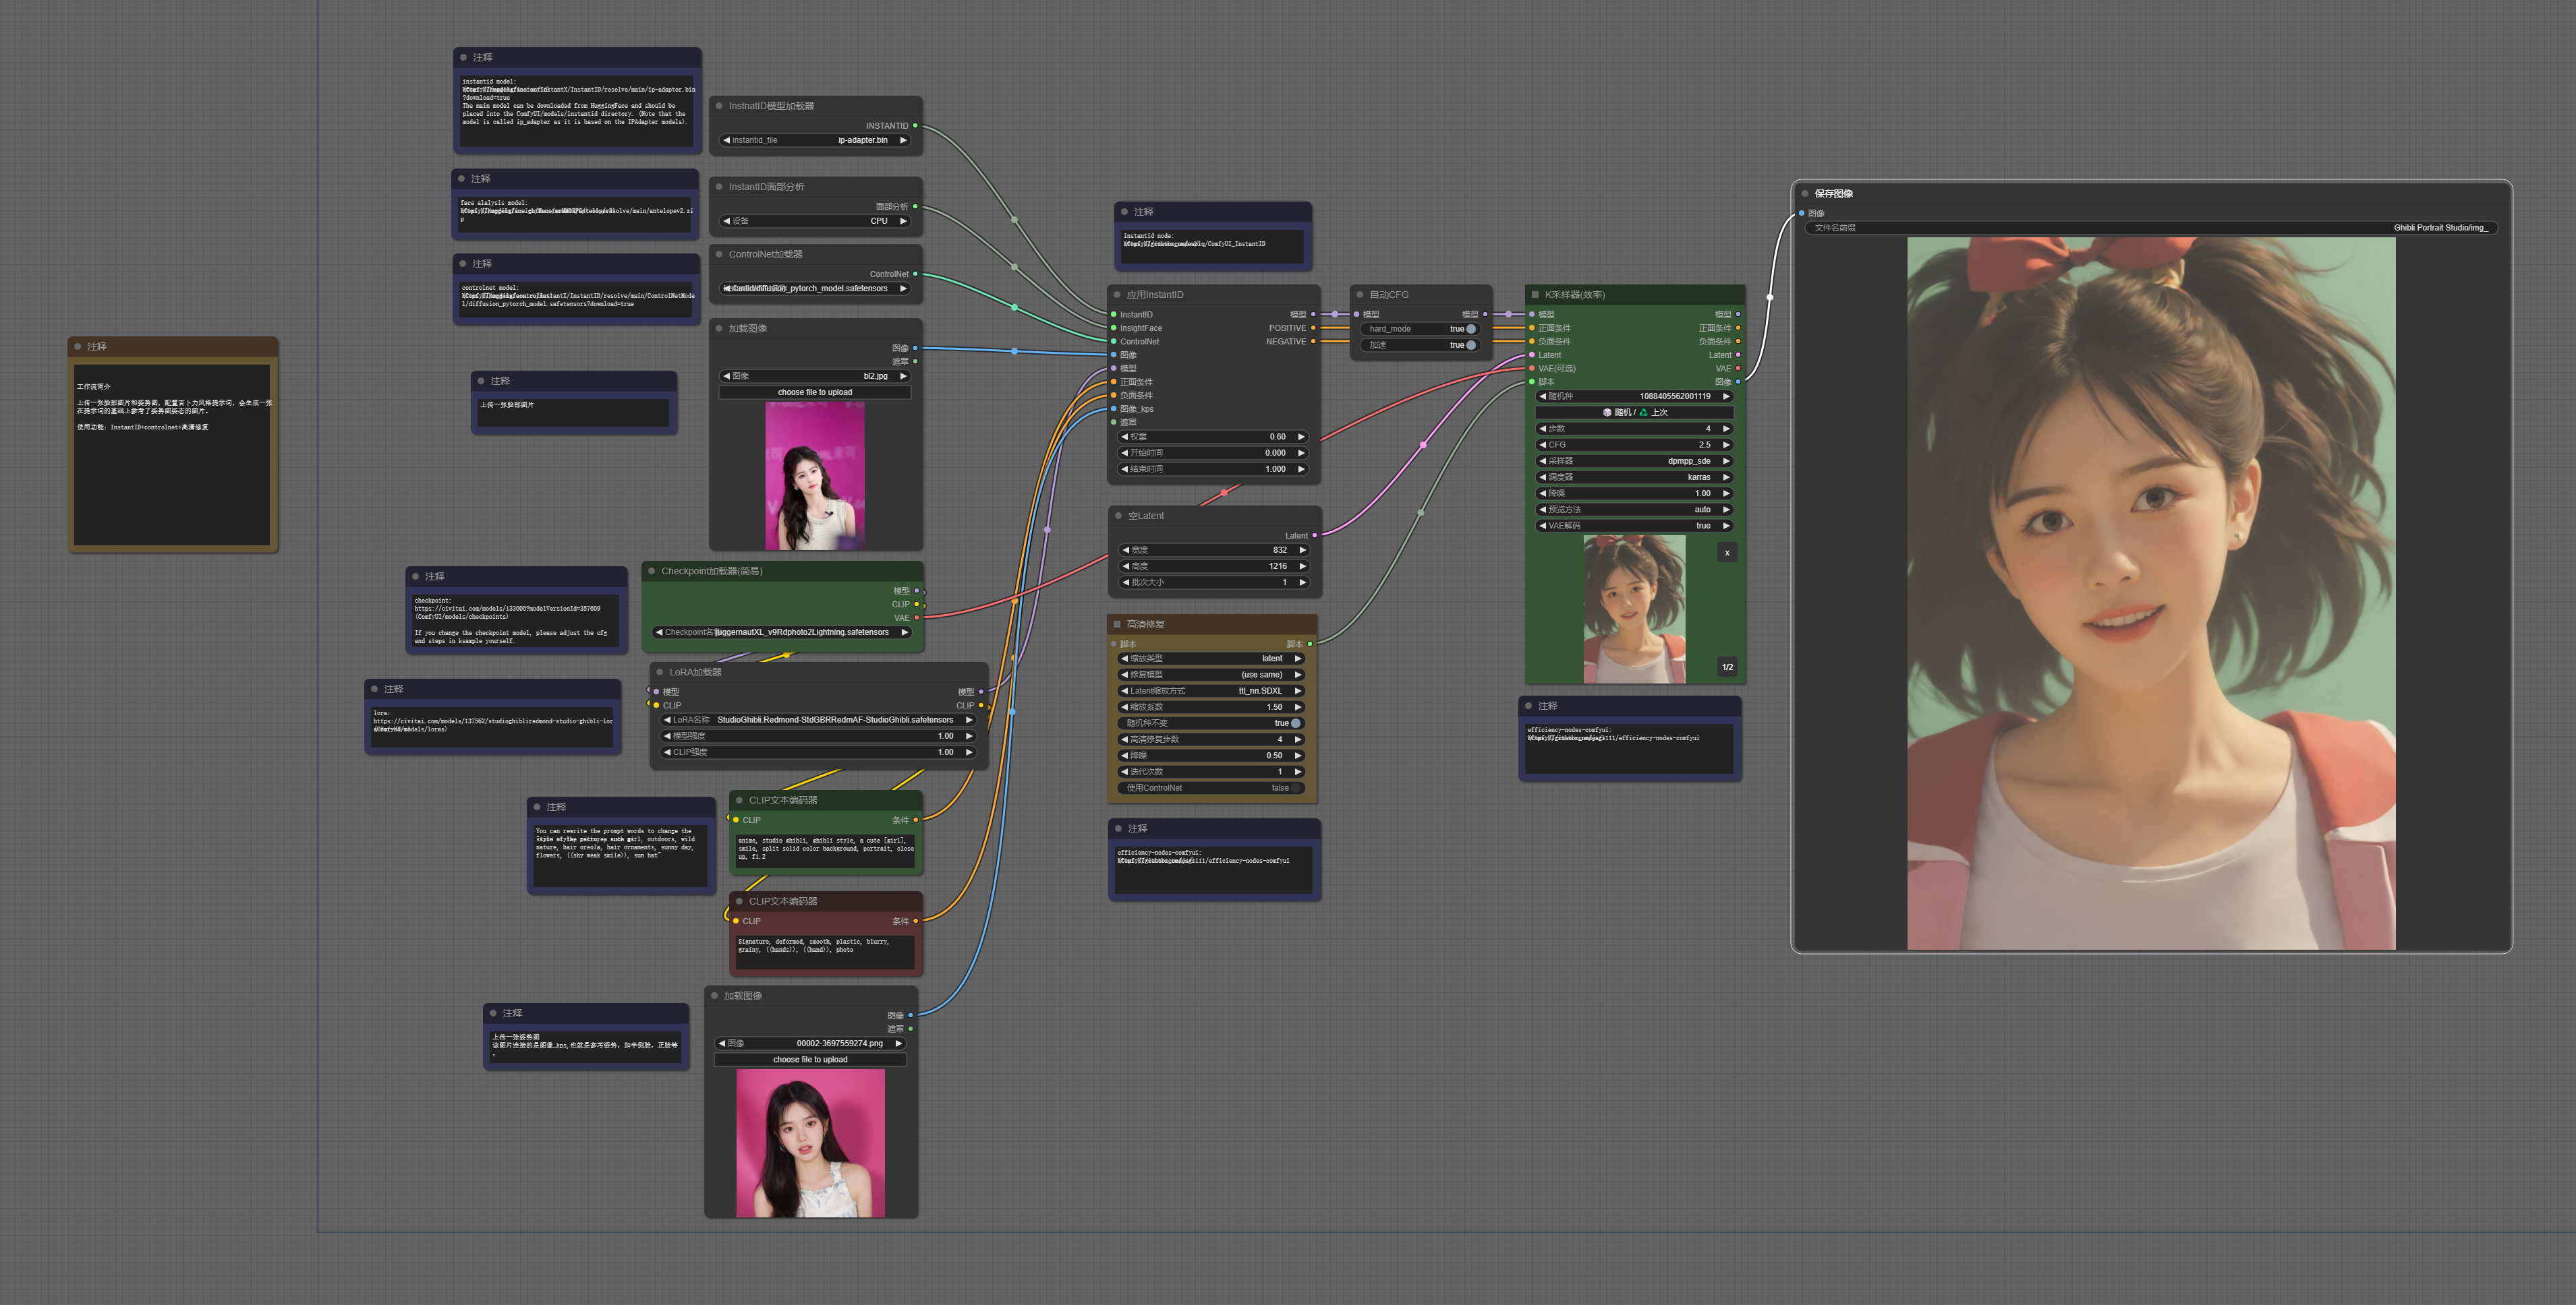The height and width of the screenshot is (1305, 2576).
Task: Click 降噪 value 1.00 in K采样器
Action: tap(1634, 493)
